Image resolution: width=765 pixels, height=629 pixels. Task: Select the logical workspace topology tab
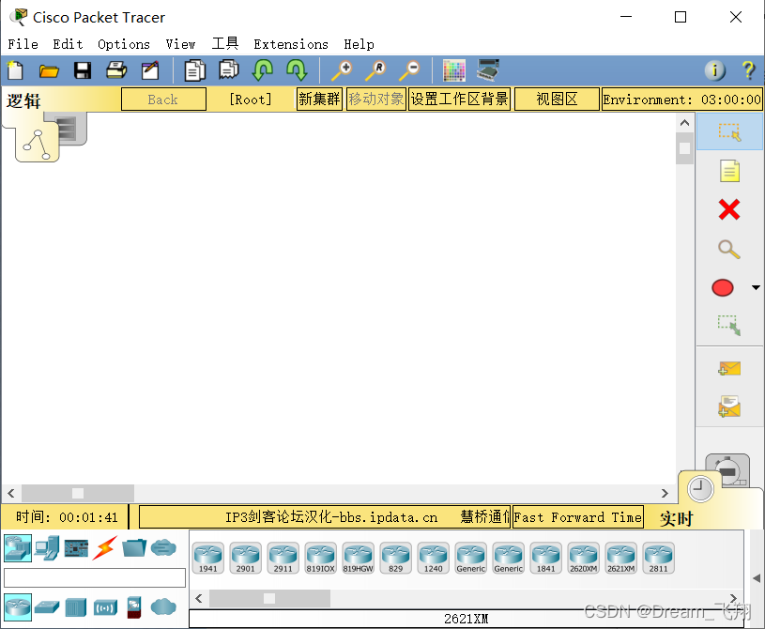(38, 142)
